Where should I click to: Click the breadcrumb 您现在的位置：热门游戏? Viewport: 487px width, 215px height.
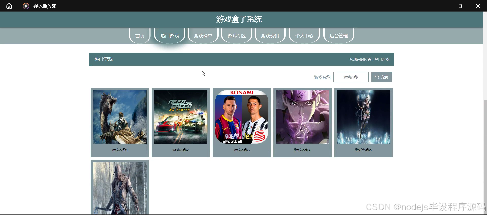(369, 59)
